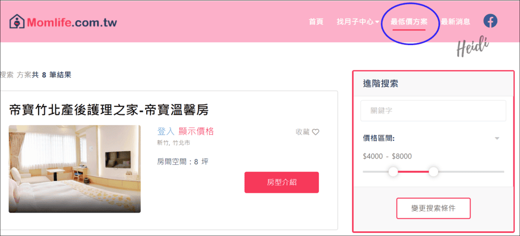The width and height of the screenshot is (520, 236).
Task: Click the 進階搜索 panel header
Action: [x=434, y=84]
